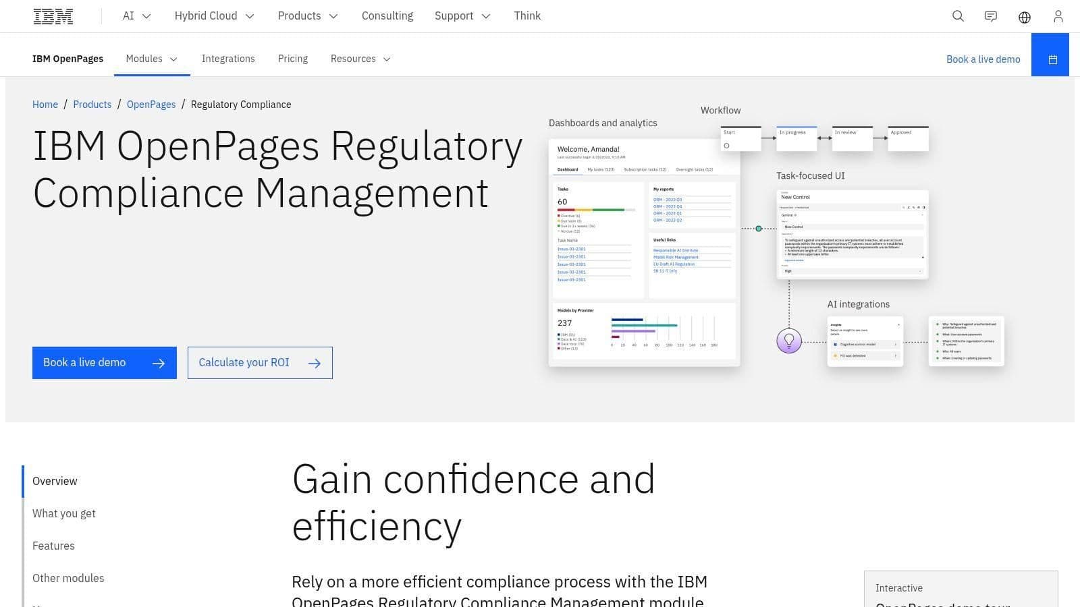The width and height of the screenshot is (1080, 607).
Task: Open the search icon
Action: pos(958,16)
